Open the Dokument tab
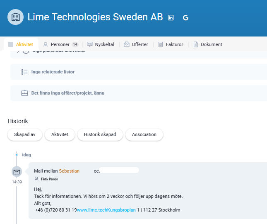Image resolution: width=267 pixels, height=224 pixels. point(208,44)
